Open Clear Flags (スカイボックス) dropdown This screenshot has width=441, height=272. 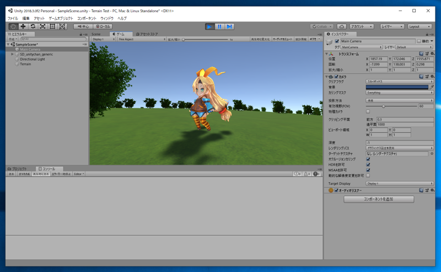click(399, 81)
